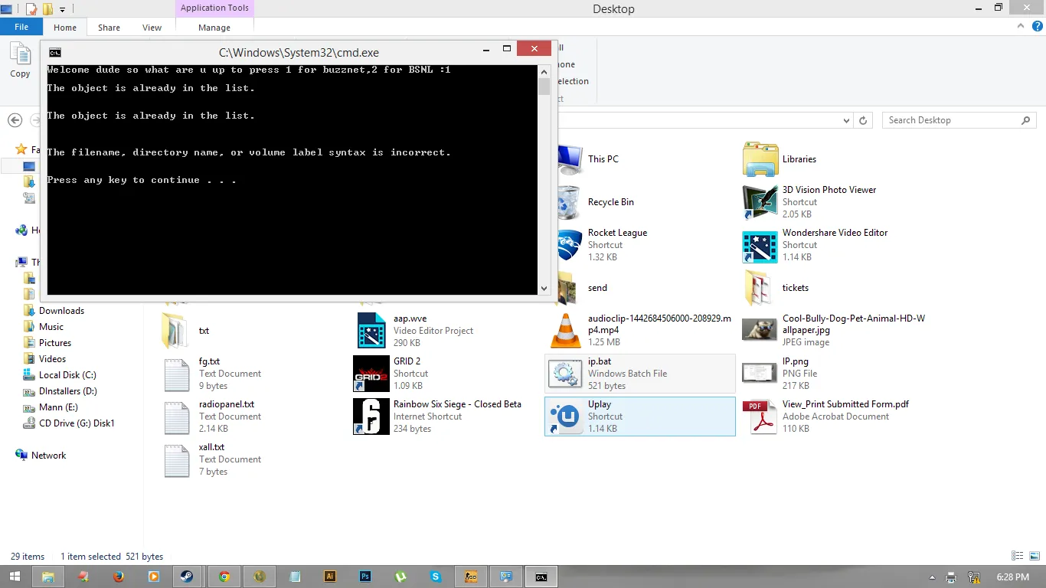Select the audioclip mp4 VLC file
The height and width of the screenshot is (588, 1046).
(641, 331)
